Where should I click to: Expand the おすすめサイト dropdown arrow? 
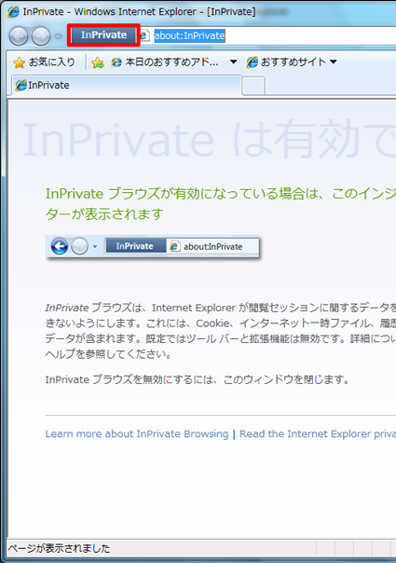tap(334, 62)
